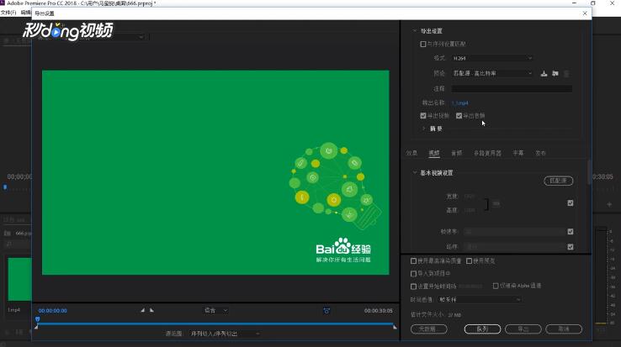Open the Time Interpolation dropdown (帧采样)
This screenshot has height=347, width=621.
click(480, 300)
